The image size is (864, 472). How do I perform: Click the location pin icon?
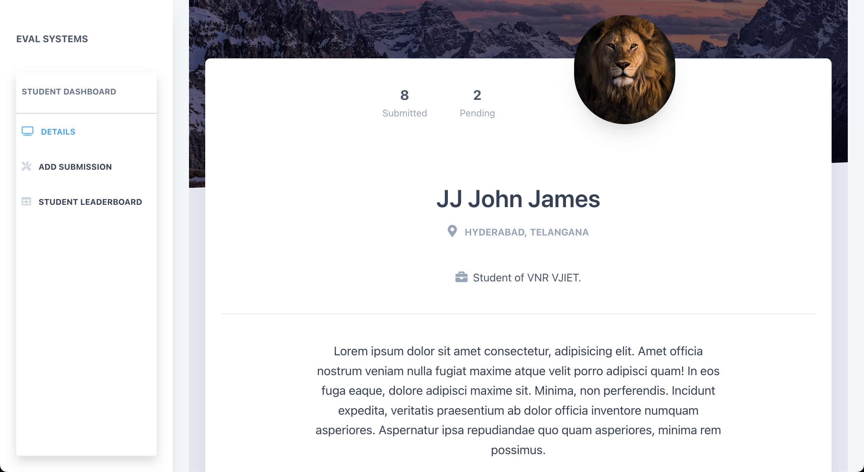pyautogui.click(x=452, y=231)
